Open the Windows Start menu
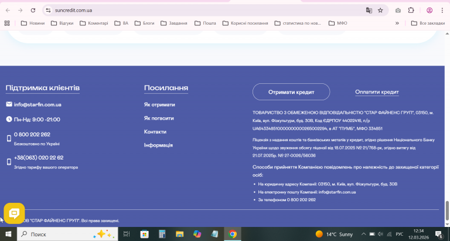 (x=8, y=234)
